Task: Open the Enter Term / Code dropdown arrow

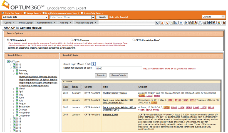Action: pyautogui.click(x=93, y=17)
